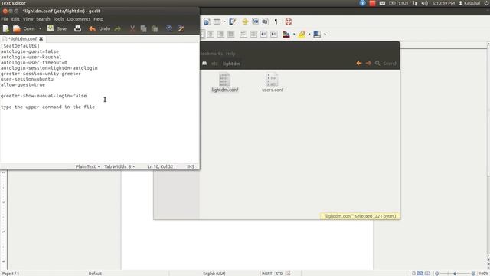490x276 pixels.
Task: Click Navigator icon in Writer toolbar
Action: coord(206,21)
